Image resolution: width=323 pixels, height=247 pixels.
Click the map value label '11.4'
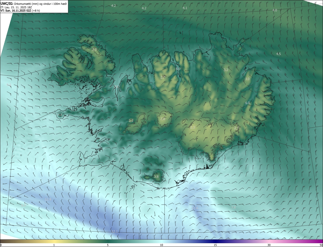pyautogui.click(x=48, y=200)
